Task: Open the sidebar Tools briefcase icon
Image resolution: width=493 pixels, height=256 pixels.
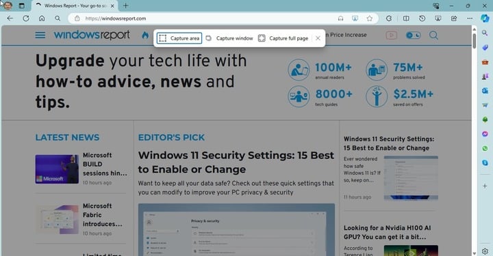Action: pyautogui.click(x=485, y=61)
